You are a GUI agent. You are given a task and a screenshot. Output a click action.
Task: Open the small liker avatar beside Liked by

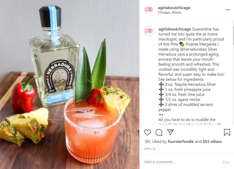coord(147,142)
